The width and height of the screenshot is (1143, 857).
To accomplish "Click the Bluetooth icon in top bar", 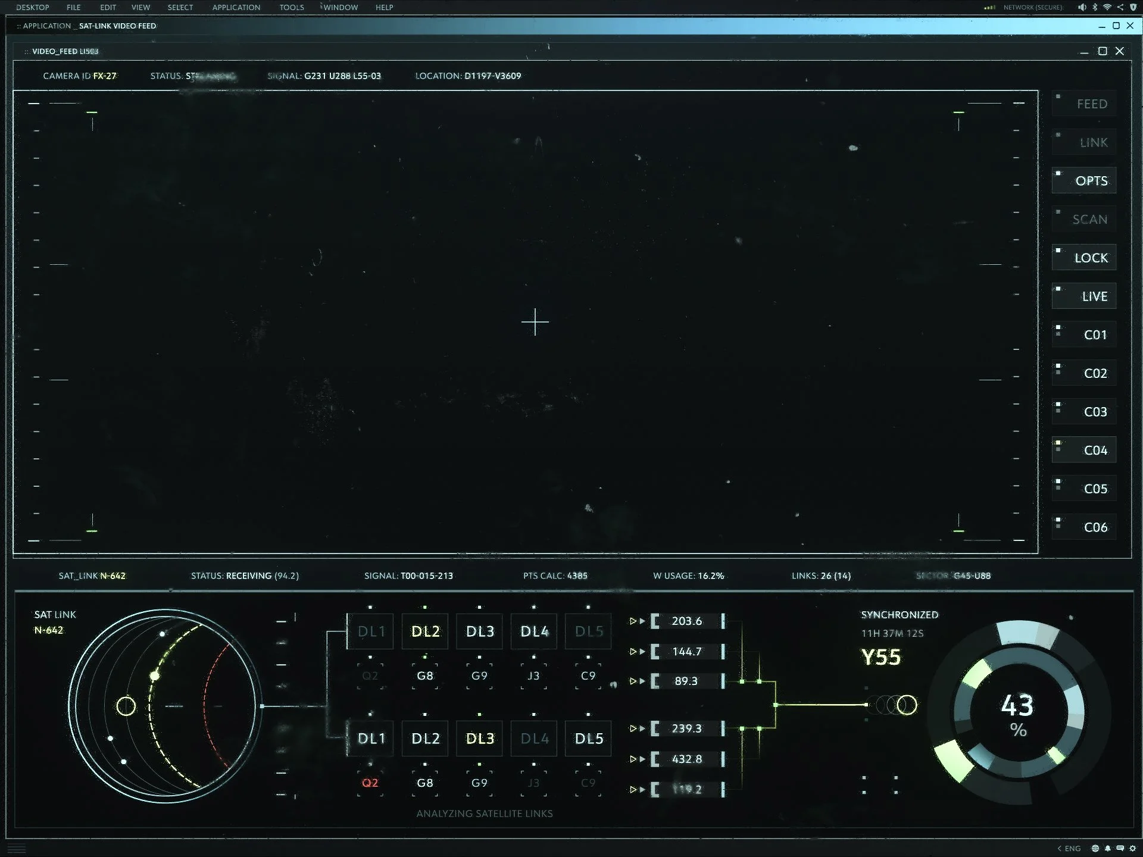I will (1095, 7).
